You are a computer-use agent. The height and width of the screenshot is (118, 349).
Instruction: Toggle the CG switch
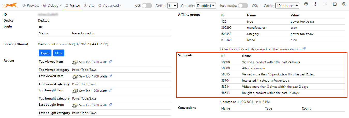(147, 6)
